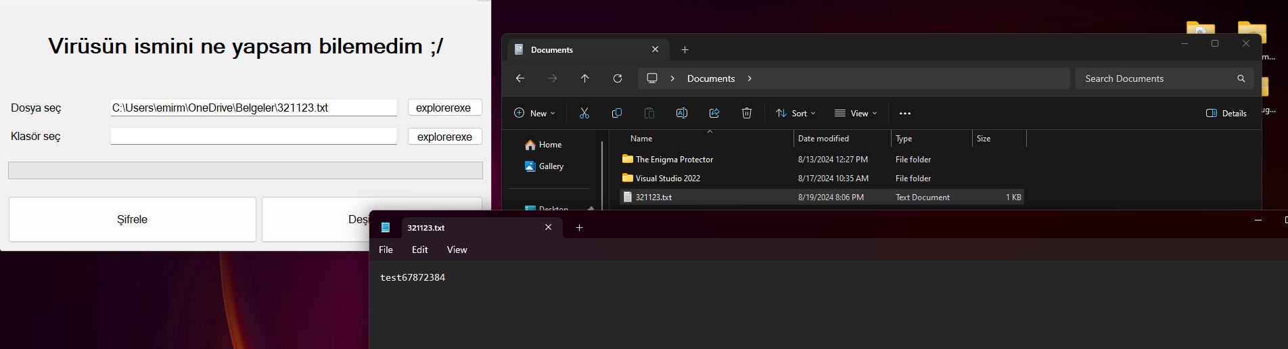Screen dimensions: 1288x349
Task: Toggle the Details pane button
Action: coord(1226,113)
